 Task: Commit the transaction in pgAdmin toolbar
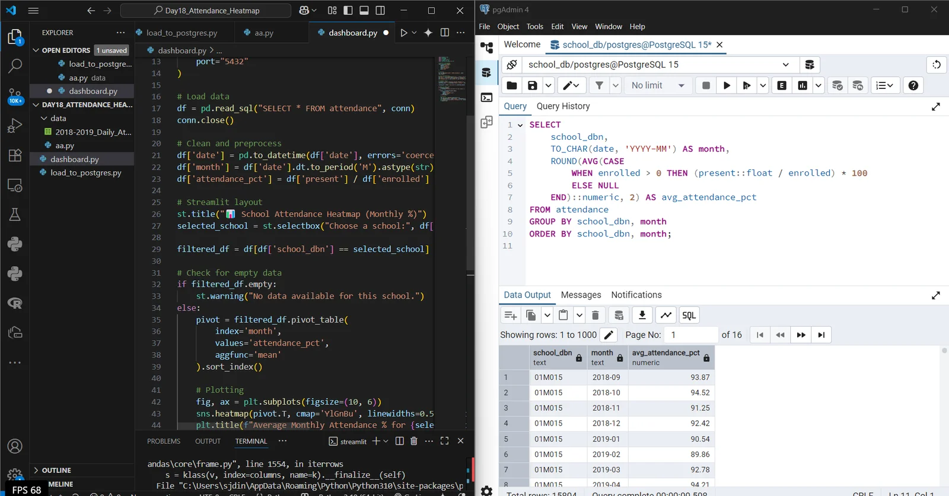click(x=837, y=85)
